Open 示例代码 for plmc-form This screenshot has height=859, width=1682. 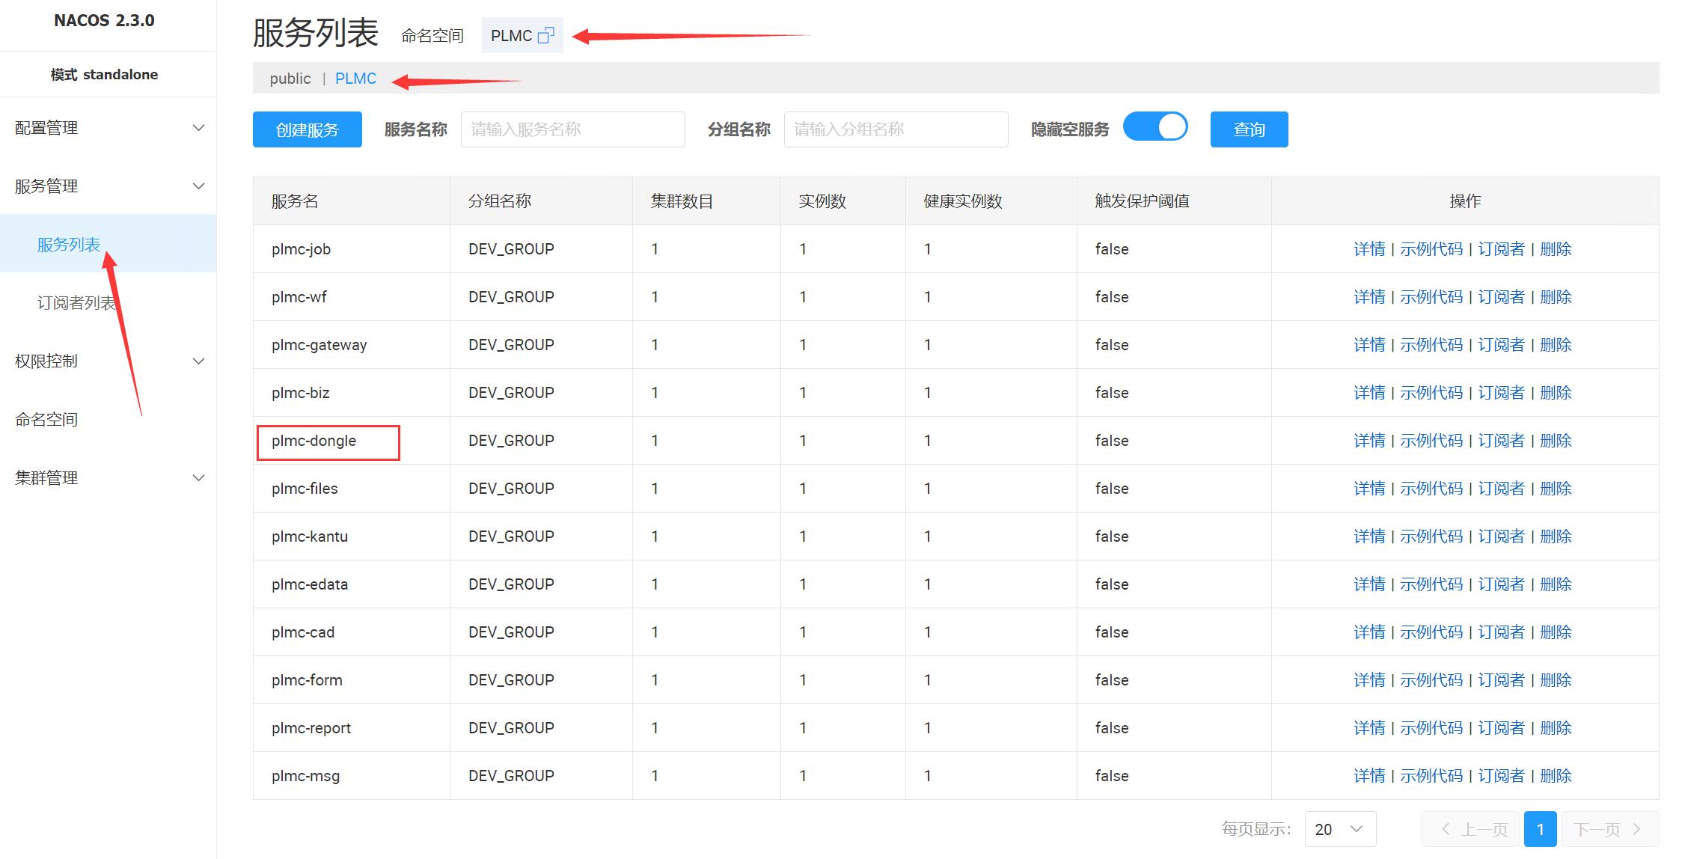[1431, 680]
